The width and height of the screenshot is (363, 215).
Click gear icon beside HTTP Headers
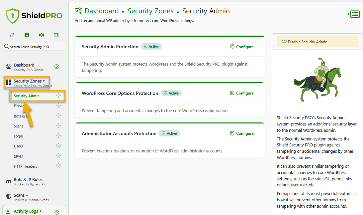(x=58, y=166)
